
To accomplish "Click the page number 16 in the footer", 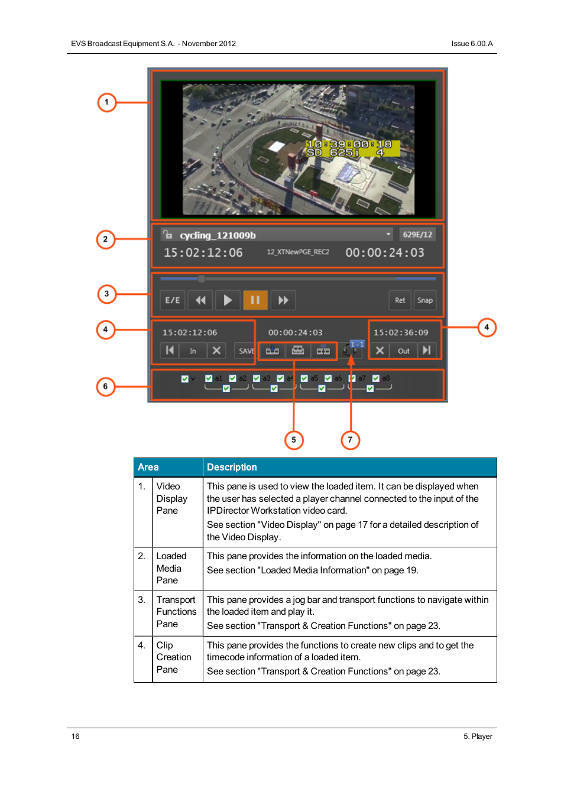I will pyautogui.click(x=76, y=737).
